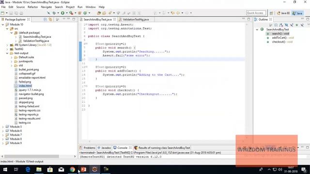The height and width of the screenshot is (174, 310).
Task: Switch to the Java perspective
Action: click(x=297, y=13)
